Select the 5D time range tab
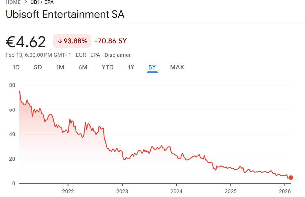 [x=38, y=67]
